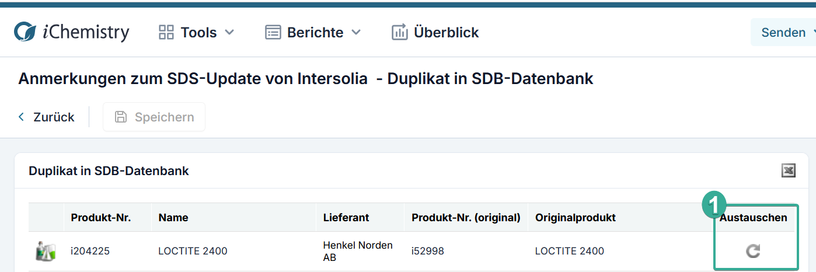Click the Lieferant column header
The width and height of the screenshot is (816, 272).
(x=346, y=218)
